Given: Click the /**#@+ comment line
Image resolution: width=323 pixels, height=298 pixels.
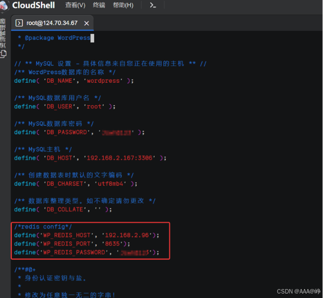Looking at the screenshot, I should coord(25,269).
